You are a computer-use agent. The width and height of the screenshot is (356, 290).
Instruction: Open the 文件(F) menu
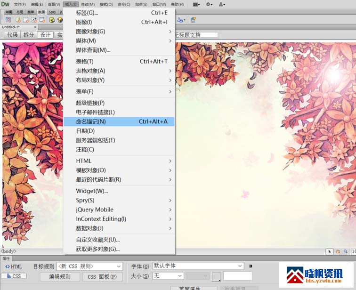[20, 4]
